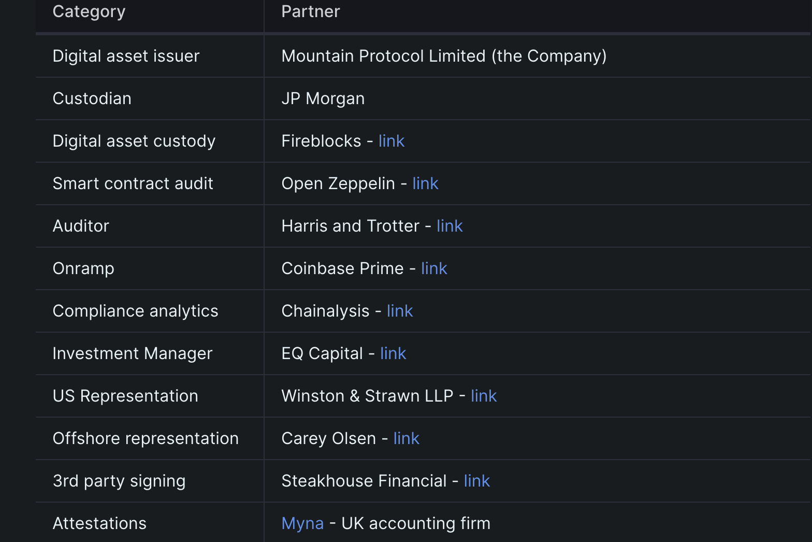Open the Fireblocks link
Screen dimensions: 812x542
coord(391,141)
